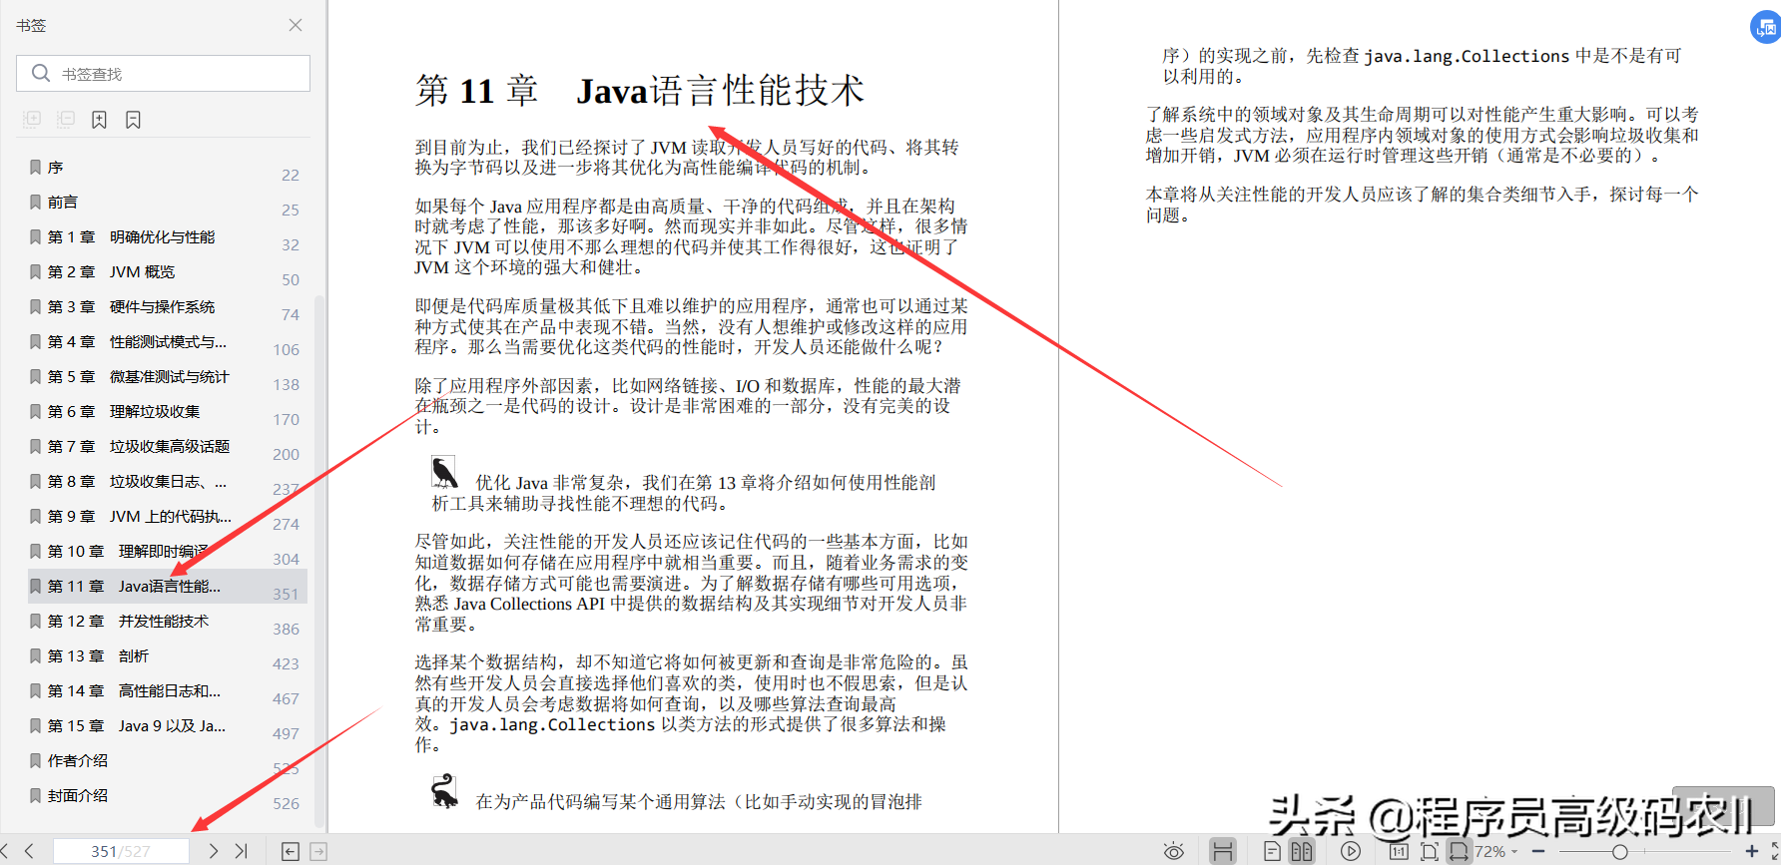Close the 书签 bookmarks panel
The height and width of the screenshot is (865, 1781).
point(296,25)
